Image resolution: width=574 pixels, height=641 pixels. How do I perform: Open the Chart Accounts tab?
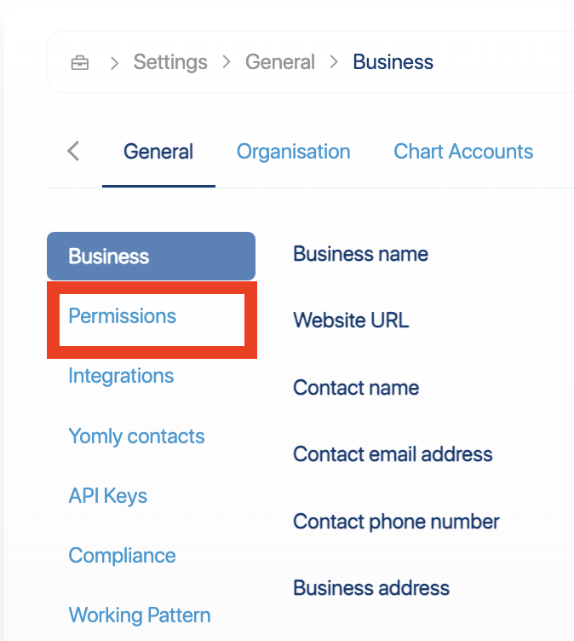(462, 152)
